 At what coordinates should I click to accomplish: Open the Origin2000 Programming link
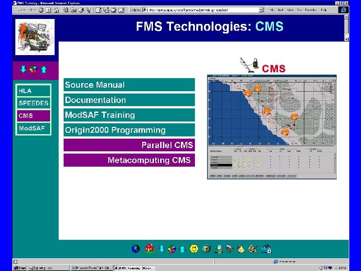[x=129, y=130]
